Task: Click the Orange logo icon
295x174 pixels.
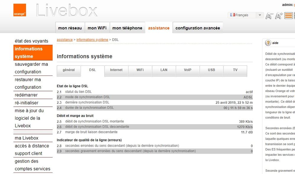Action: tap(19, 9)
